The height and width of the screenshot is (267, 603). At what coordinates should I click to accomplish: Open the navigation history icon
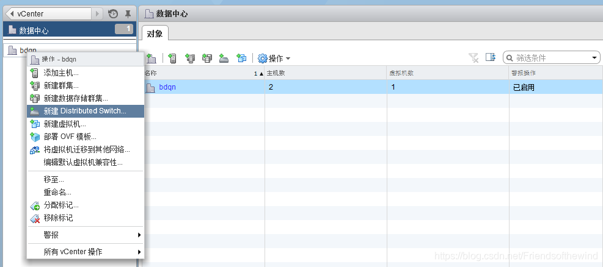tap(113, 14)
